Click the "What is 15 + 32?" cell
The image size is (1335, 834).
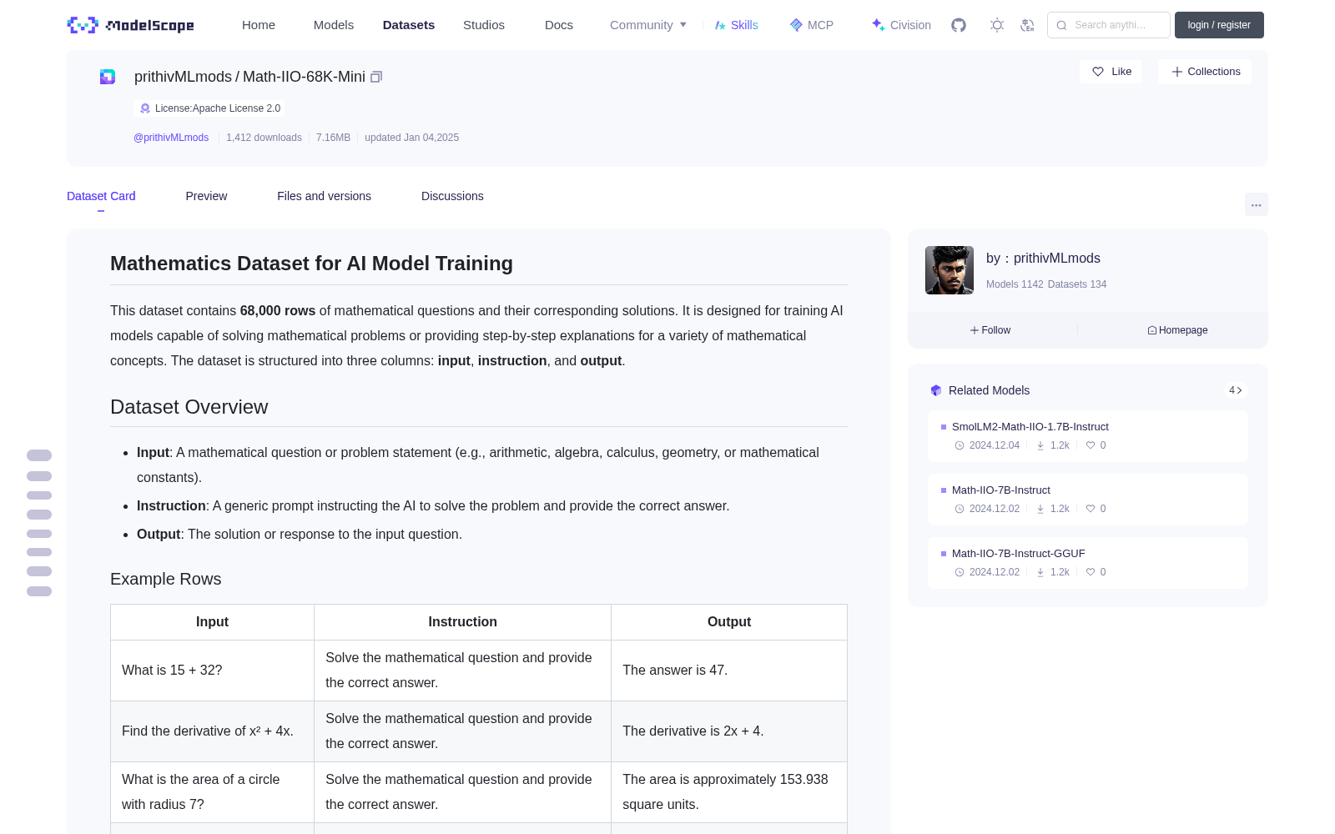212,671
